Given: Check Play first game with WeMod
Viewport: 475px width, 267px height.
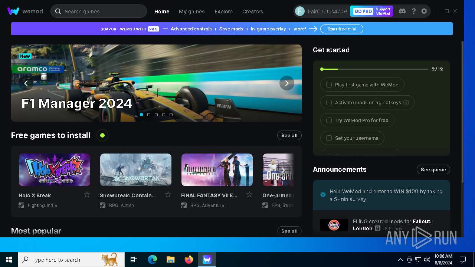Looking at the screenshot, I should 329,85.
